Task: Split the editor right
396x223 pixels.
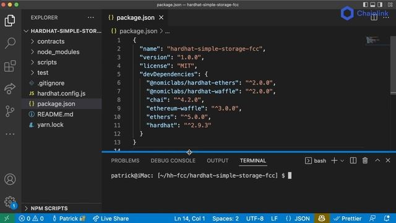Action: pyautogui.click(x=374, y=17)
